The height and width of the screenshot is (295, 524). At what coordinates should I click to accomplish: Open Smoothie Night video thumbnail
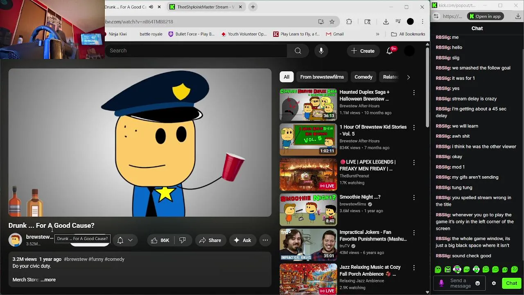click(308, 210)
